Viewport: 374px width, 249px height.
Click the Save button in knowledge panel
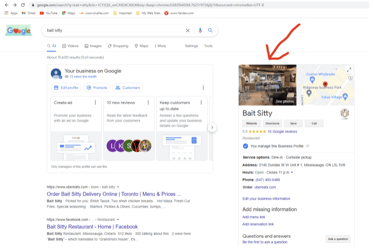294,123
